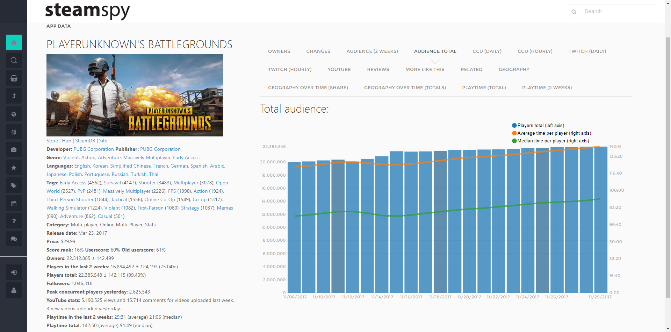Switch to the Reviews tab
The width and height of the screenshot is (671, 332).
[378, 69]
